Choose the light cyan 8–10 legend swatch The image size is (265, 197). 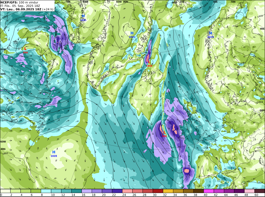point(46,191)
